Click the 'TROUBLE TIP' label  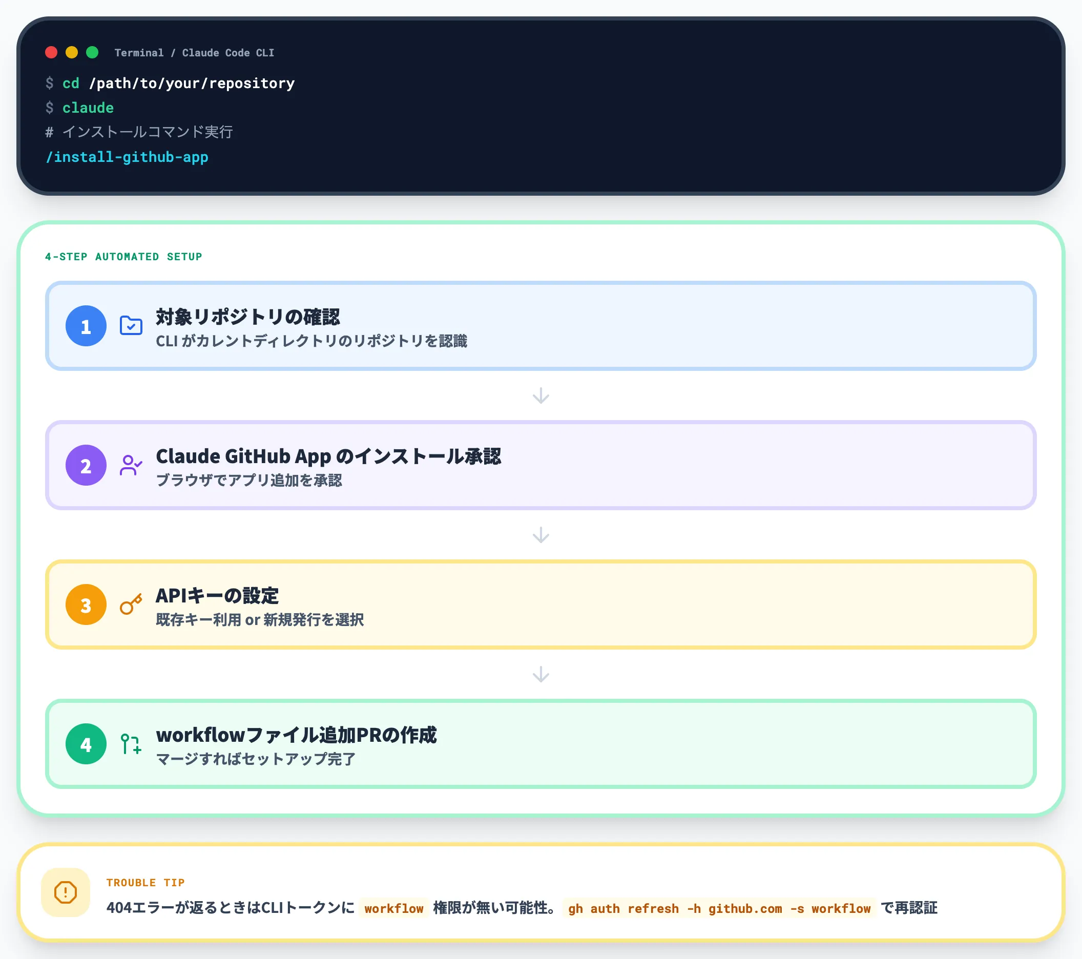pos(145,883)
